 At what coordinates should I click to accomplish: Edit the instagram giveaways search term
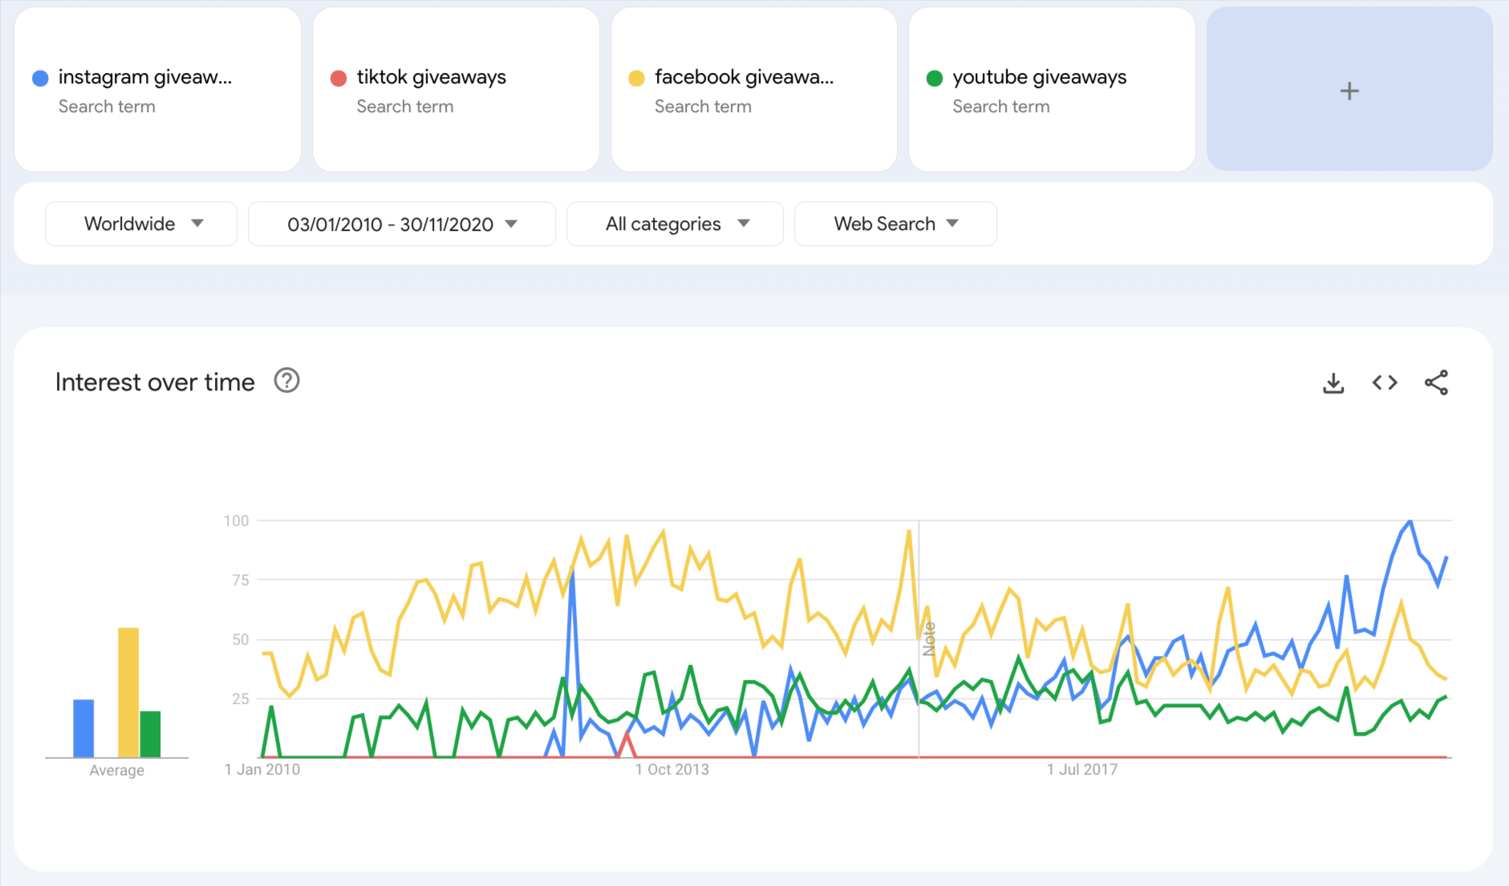(x=145, y=78)
